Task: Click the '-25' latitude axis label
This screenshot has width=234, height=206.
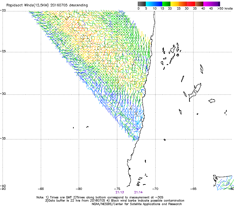Action: click(3, 51)
